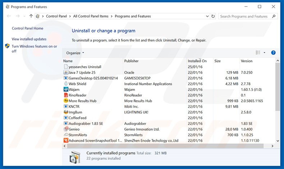Click 'Genieo Innovation Ltd.' publisher cell
Screen dimensions: 284x169
142,129
